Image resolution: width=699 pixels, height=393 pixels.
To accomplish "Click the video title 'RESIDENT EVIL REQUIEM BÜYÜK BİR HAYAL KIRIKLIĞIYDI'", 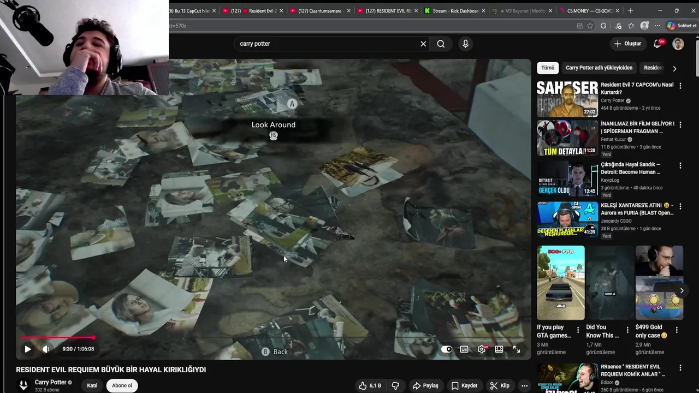I will pyautogui.click(x=111, y=370).
